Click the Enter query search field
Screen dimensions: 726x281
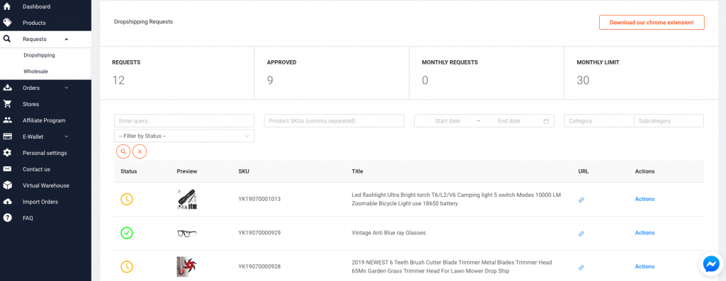coord(184,120)
